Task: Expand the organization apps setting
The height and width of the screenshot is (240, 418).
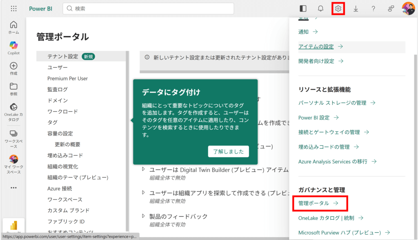Action: 143,193
